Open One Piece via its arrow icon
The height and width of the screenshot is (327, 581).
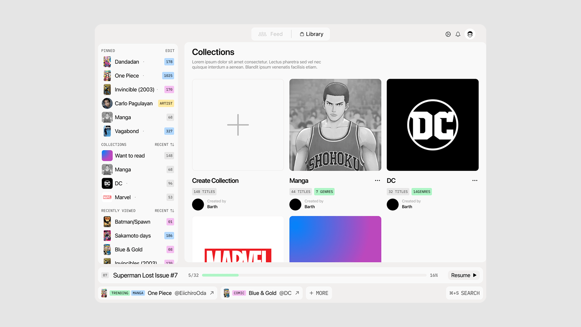pyautogui.click(x=212, y=293)
